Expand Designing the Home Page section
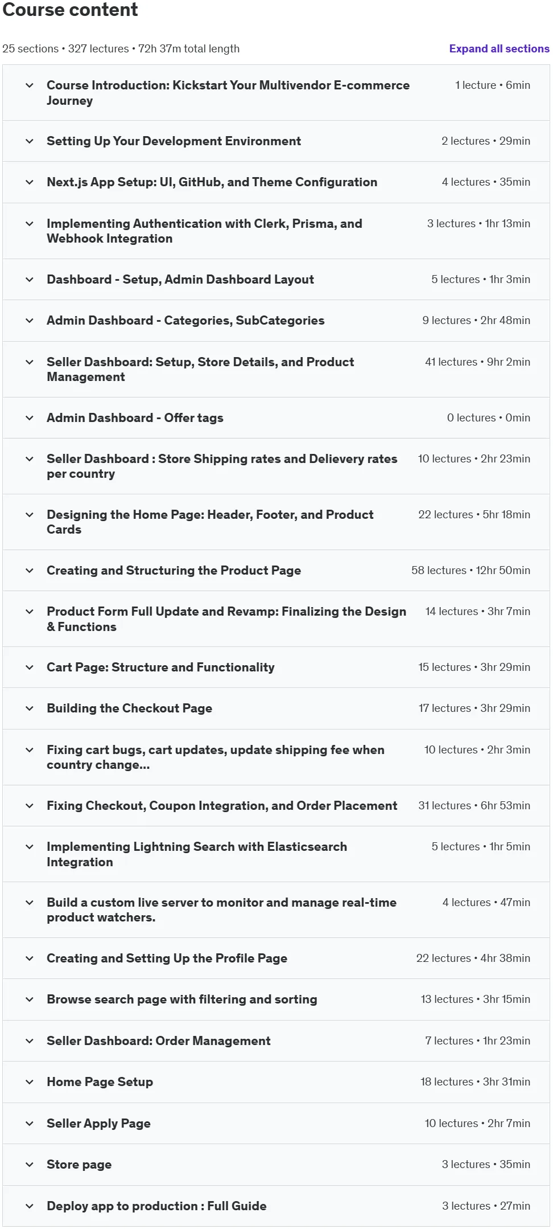 [x=276, y=522]
